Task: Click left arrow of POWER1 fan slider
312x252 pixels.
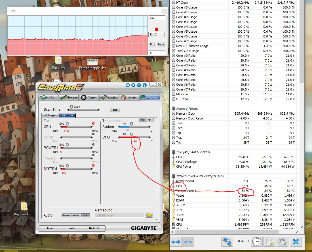Action: point(61,148)
